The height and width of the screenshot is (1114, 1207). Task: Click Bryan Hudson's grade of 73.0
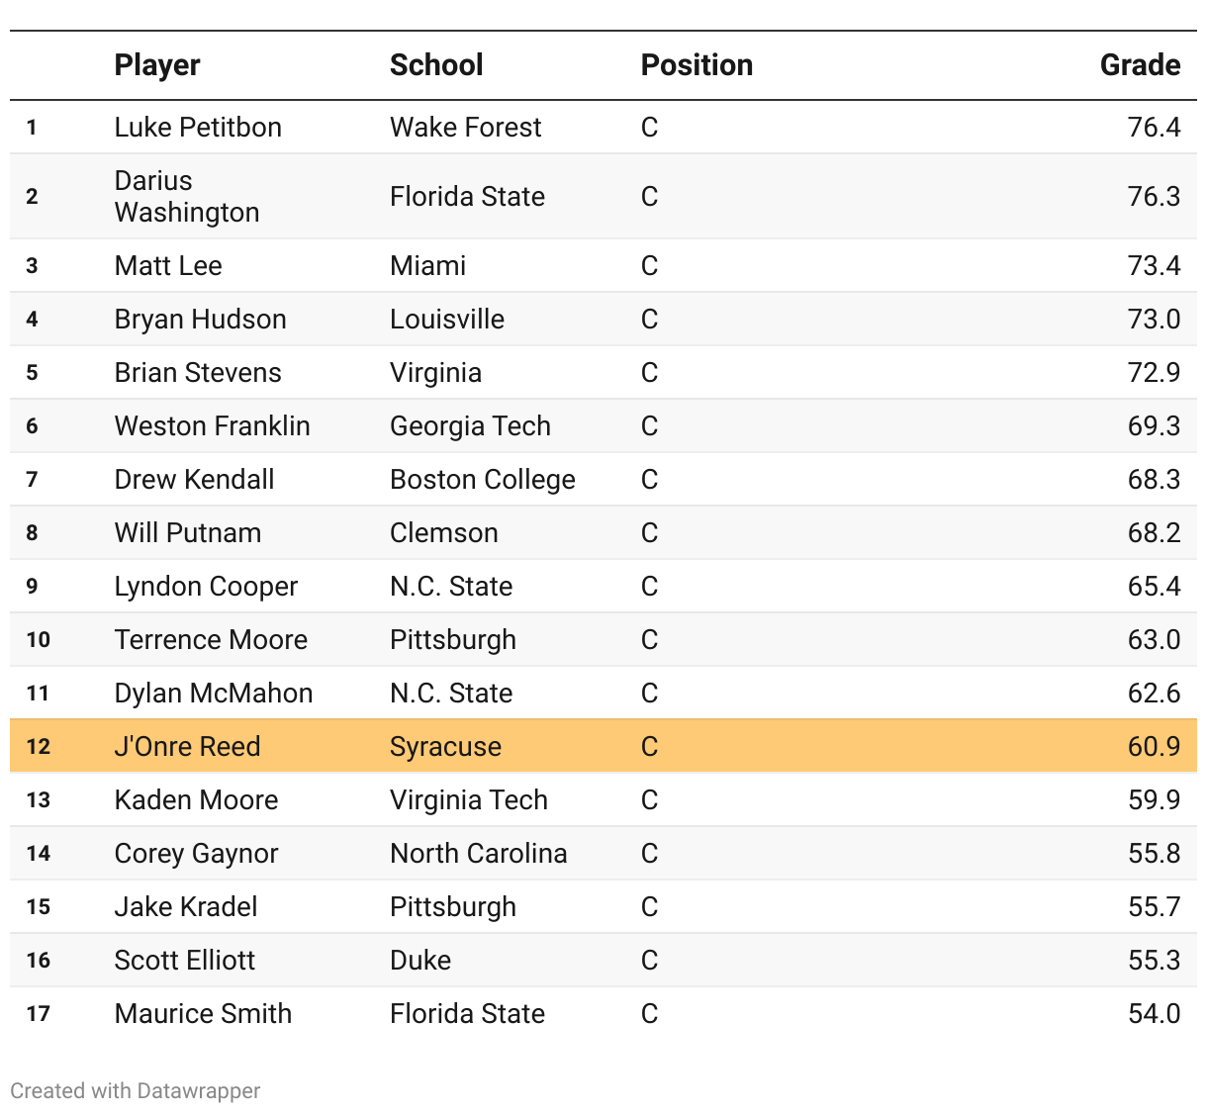coord(1154,319)
